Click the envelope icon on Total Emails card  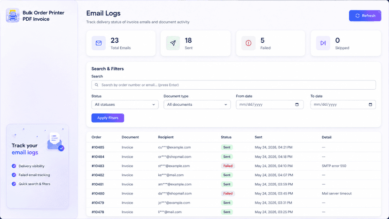tap(99, 43)
